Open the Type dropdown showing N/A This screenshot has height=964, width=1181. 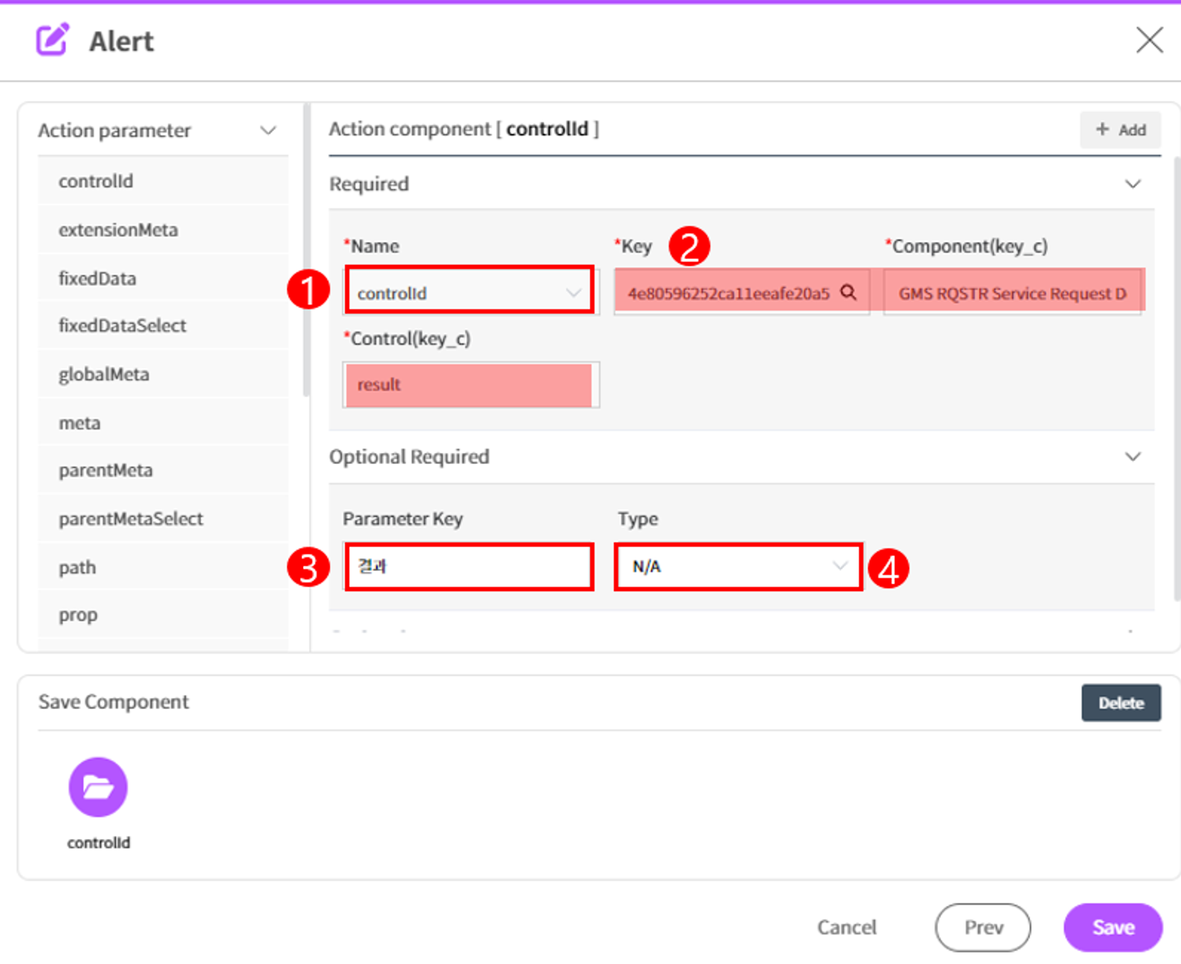click(738, 567)
